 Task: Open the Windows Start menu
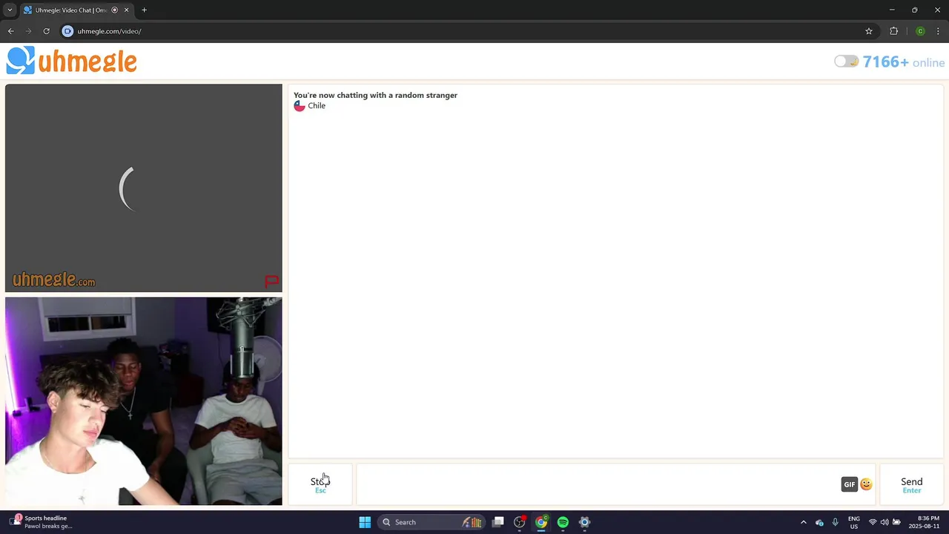[x=365, y=522]
